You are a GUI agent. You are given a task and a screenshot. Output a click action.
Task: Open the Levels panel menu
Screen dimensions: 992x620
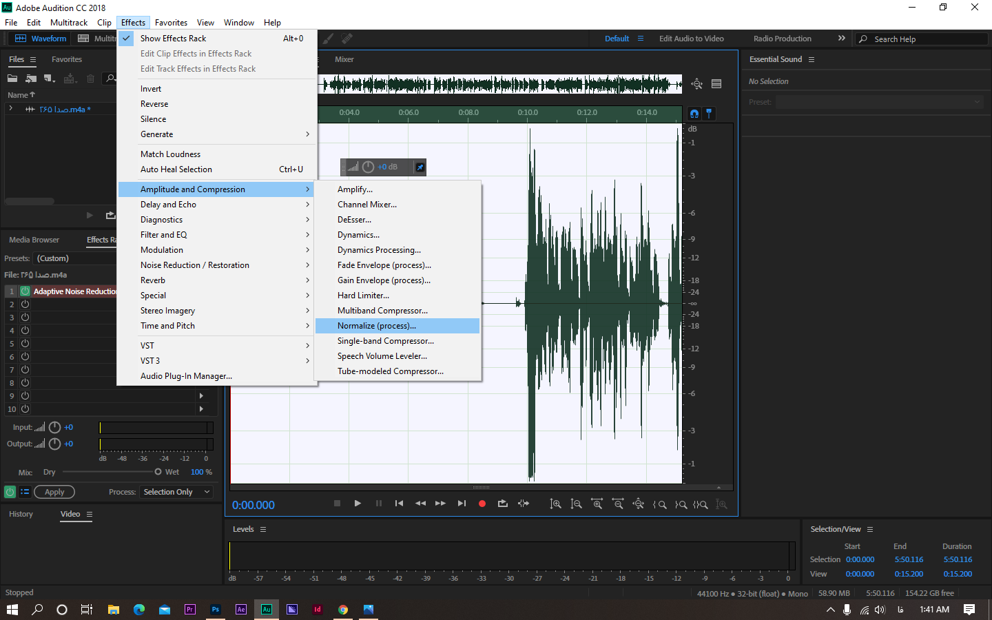[263, 530]
